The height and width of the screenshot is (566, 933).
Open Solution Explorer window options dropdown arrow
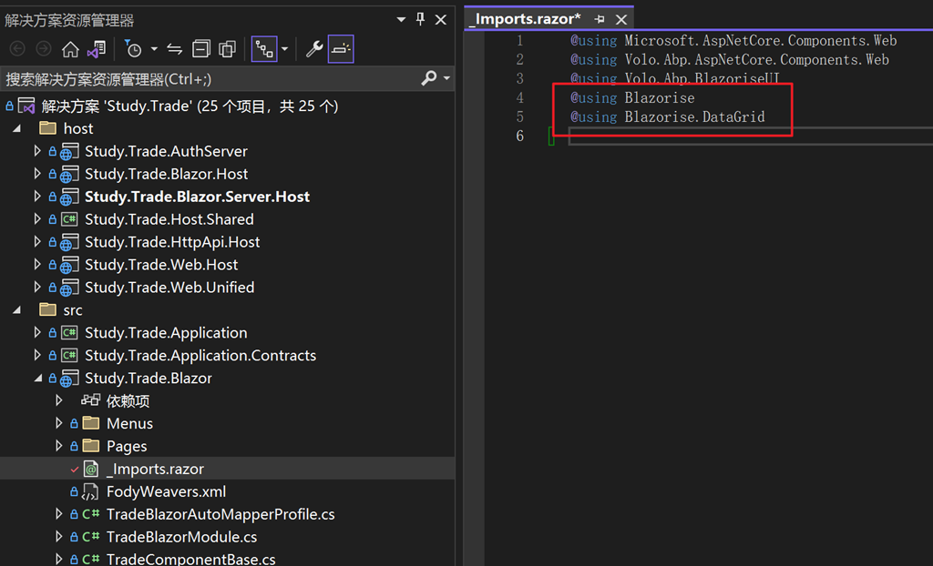(x=401, y=20)
